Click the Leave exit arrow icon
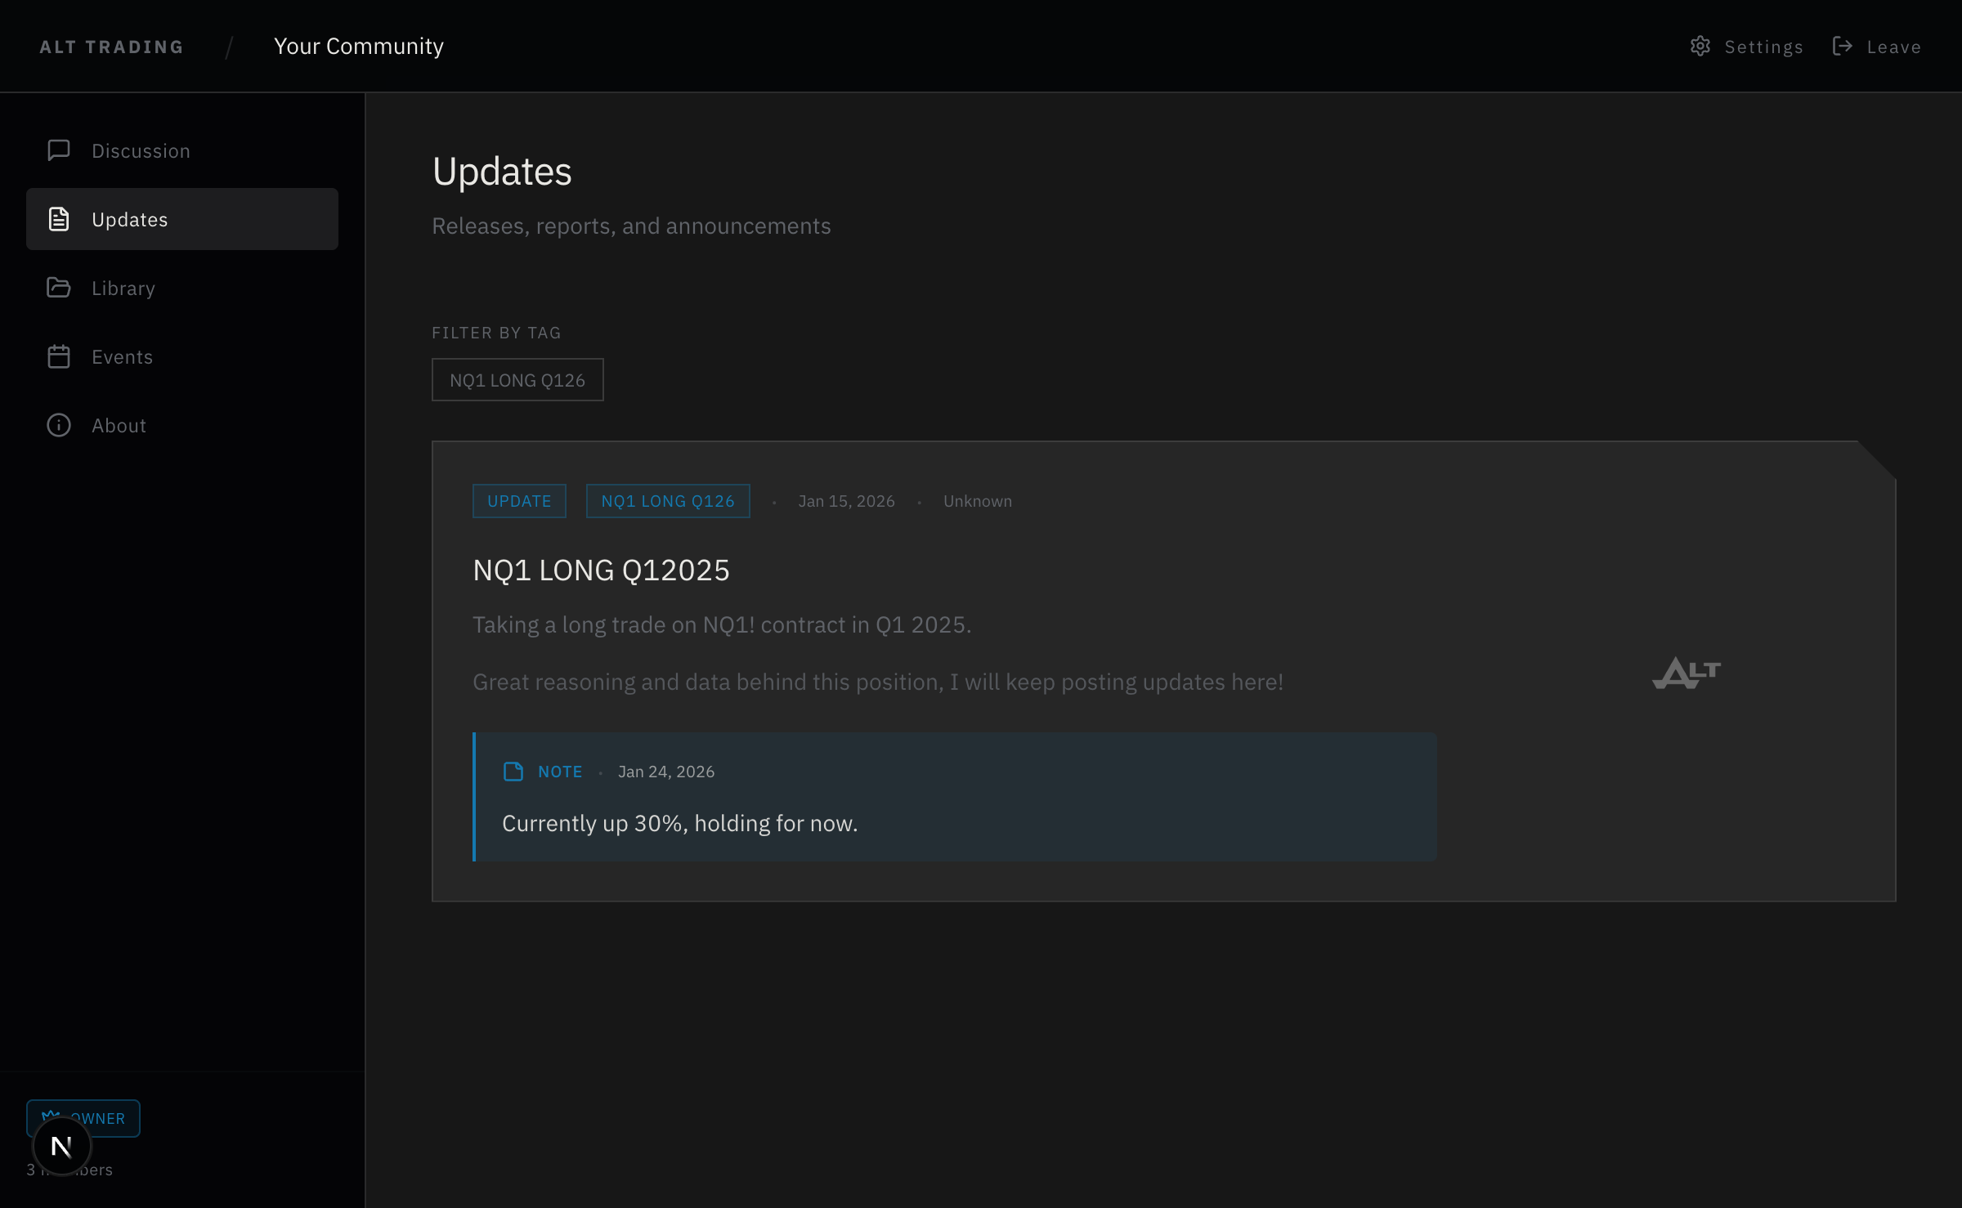The height and width of the screenshot is (1208, 1962). point(1843,47)
